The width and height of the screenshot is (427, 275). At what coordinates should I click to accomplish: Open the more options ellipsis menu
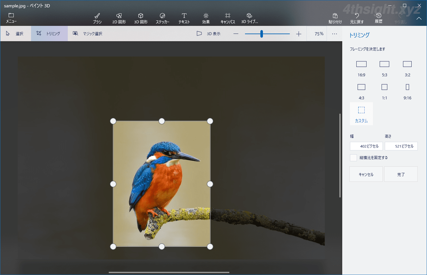(335, 34)
